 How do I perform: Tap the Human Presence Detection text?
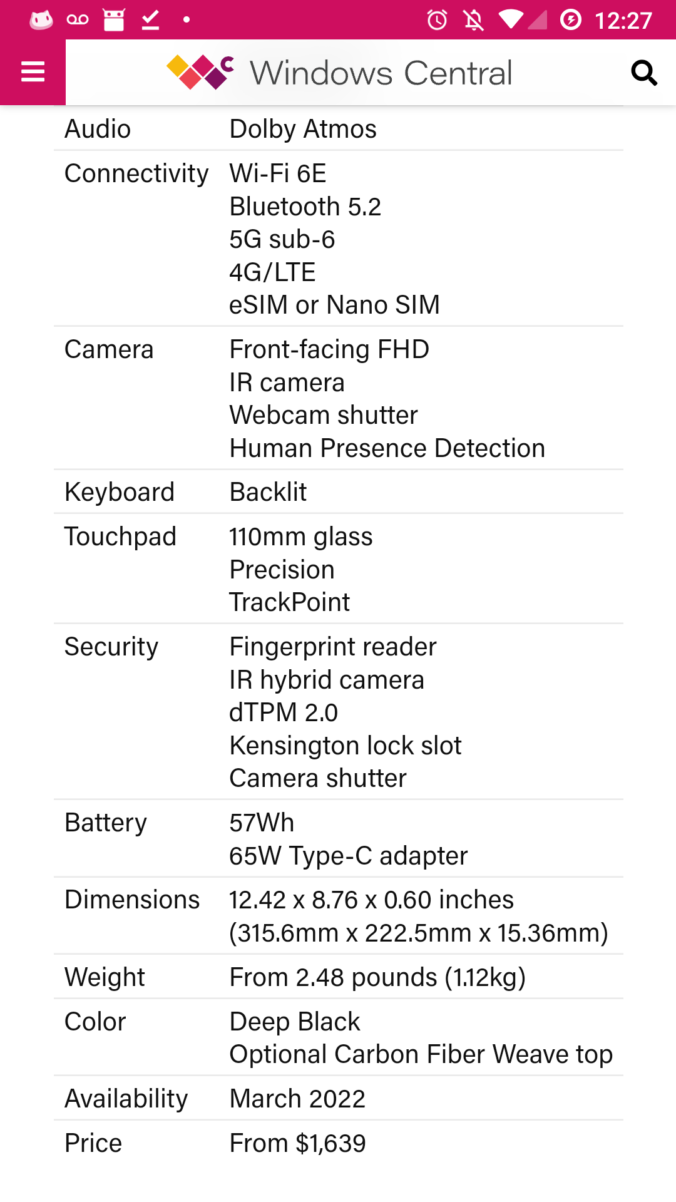[387, 448]
